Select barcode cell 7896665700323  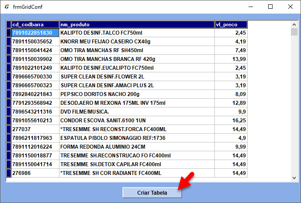[35, 85]
